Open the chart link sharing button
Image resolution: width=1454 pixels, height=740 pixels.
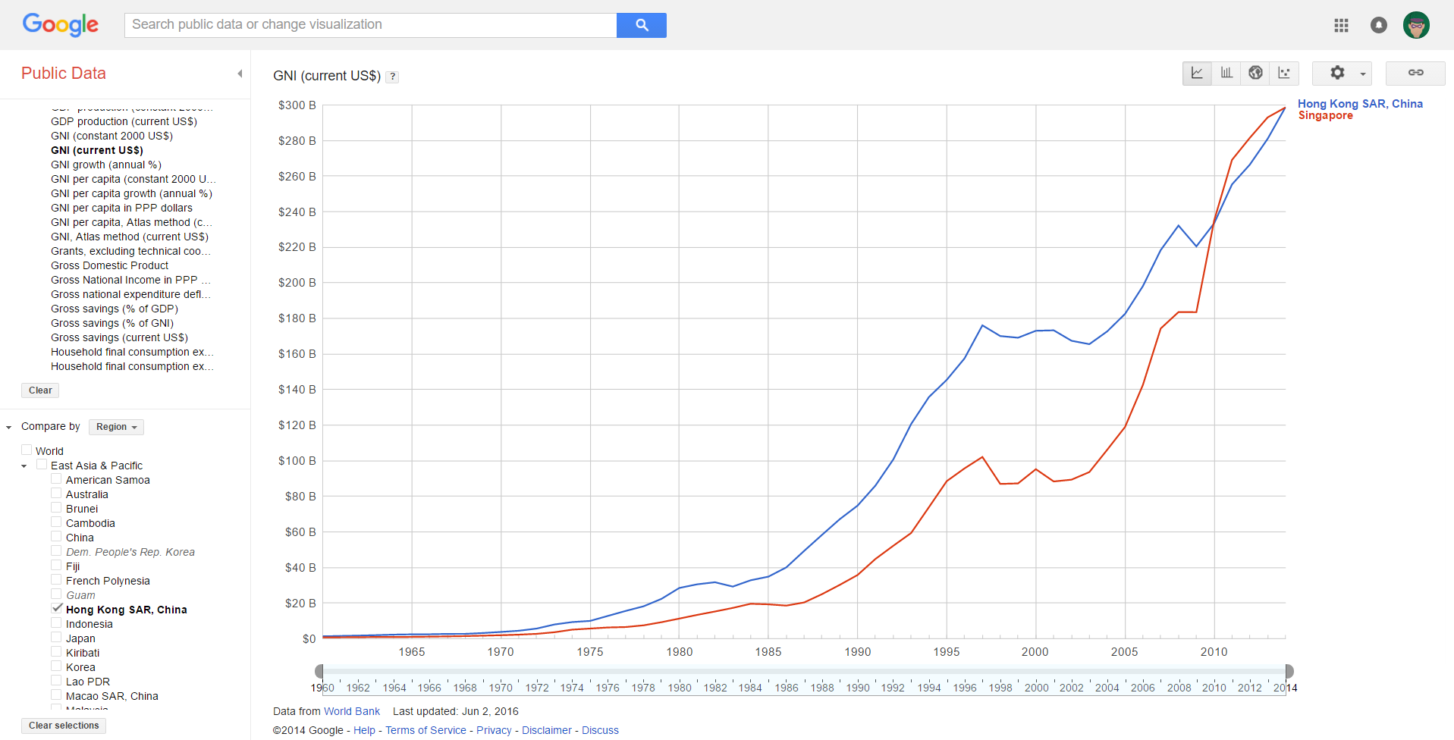pos(1415,73)
